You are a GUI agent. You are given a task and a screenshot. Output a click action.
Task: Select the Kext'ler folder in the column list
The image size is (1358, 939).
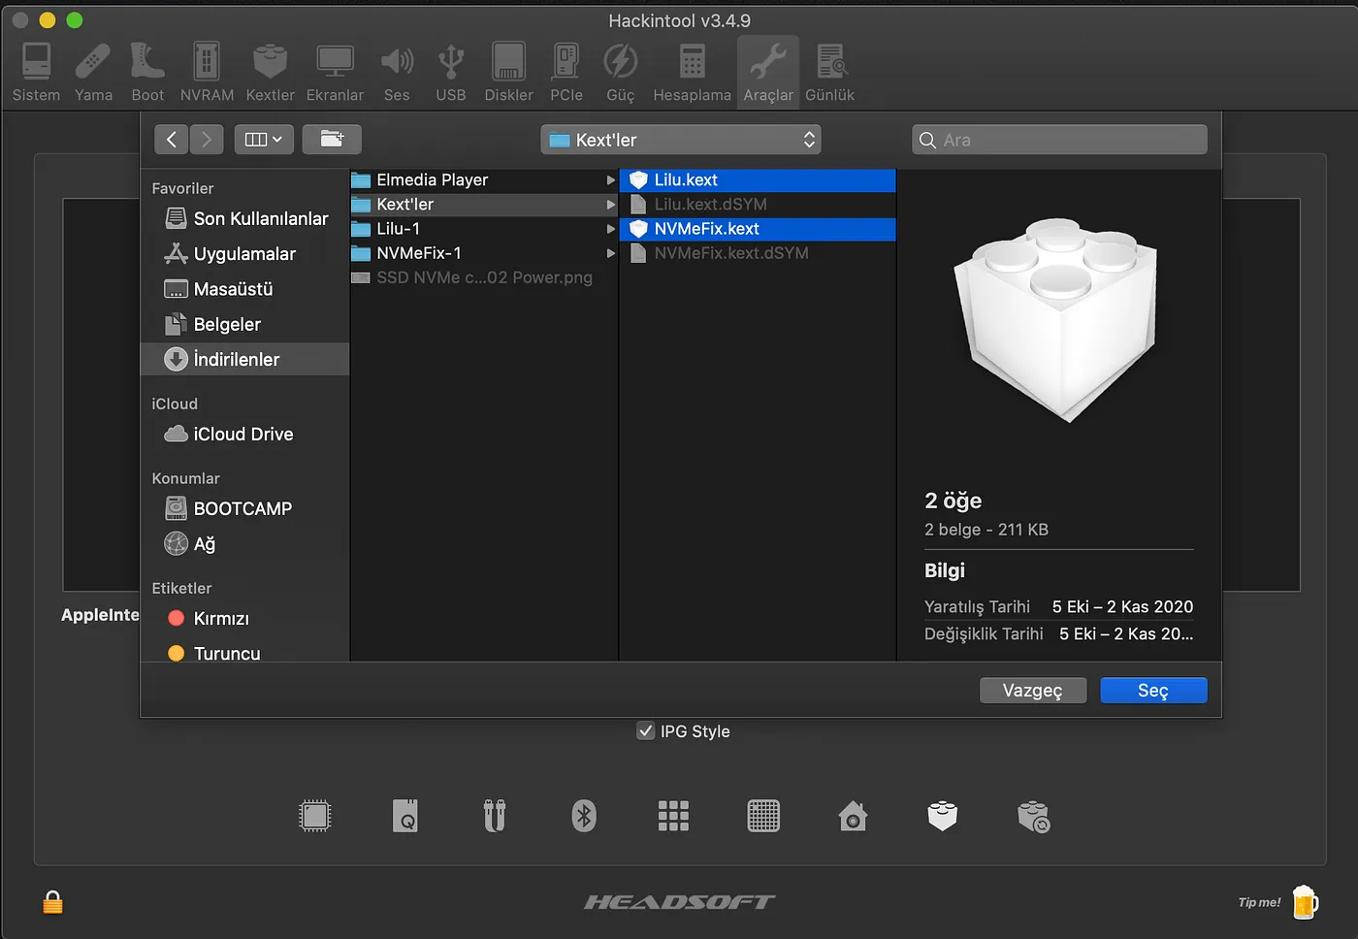tap(484, 204)
